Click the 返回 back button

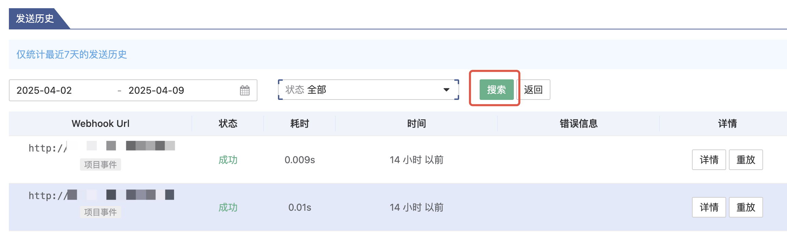click(533, 90)
